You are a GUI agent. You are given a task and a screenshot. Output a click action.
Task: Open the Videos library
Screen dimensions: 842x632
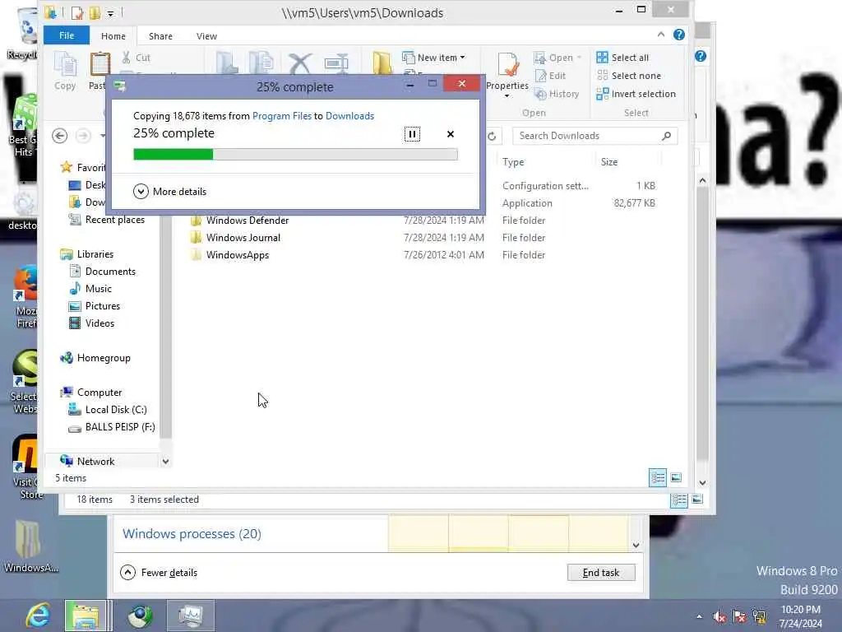(92, 323)
